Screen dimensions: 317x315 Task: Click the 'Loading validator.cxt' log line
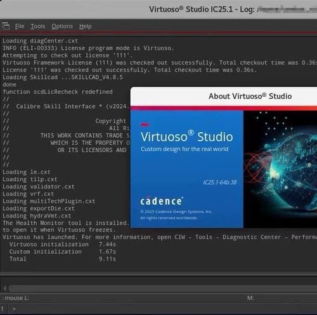[x=39, y=187]
